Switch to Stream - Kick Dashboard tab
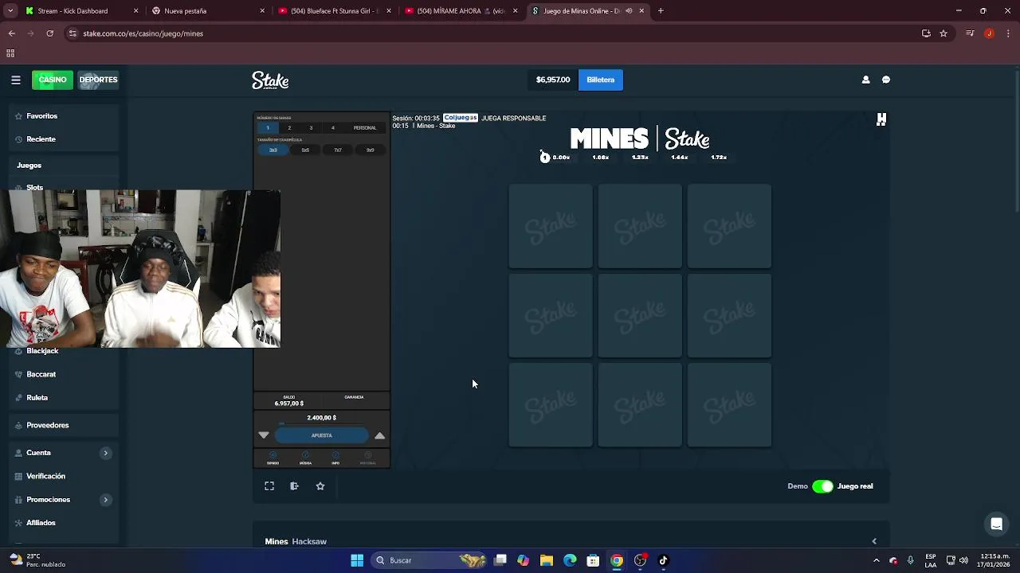 pyautogui.click(x=82, y=11)
